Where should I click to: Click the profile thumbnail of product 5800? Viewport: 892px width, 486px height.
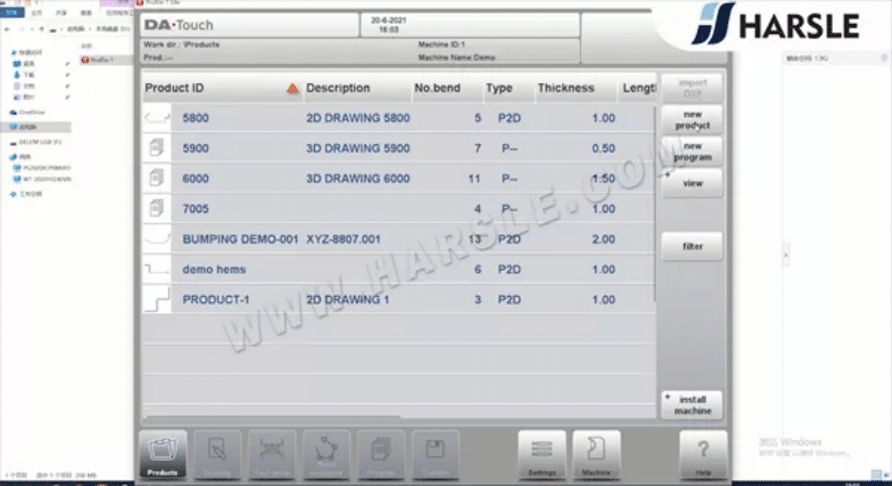(x=156, y=119)
